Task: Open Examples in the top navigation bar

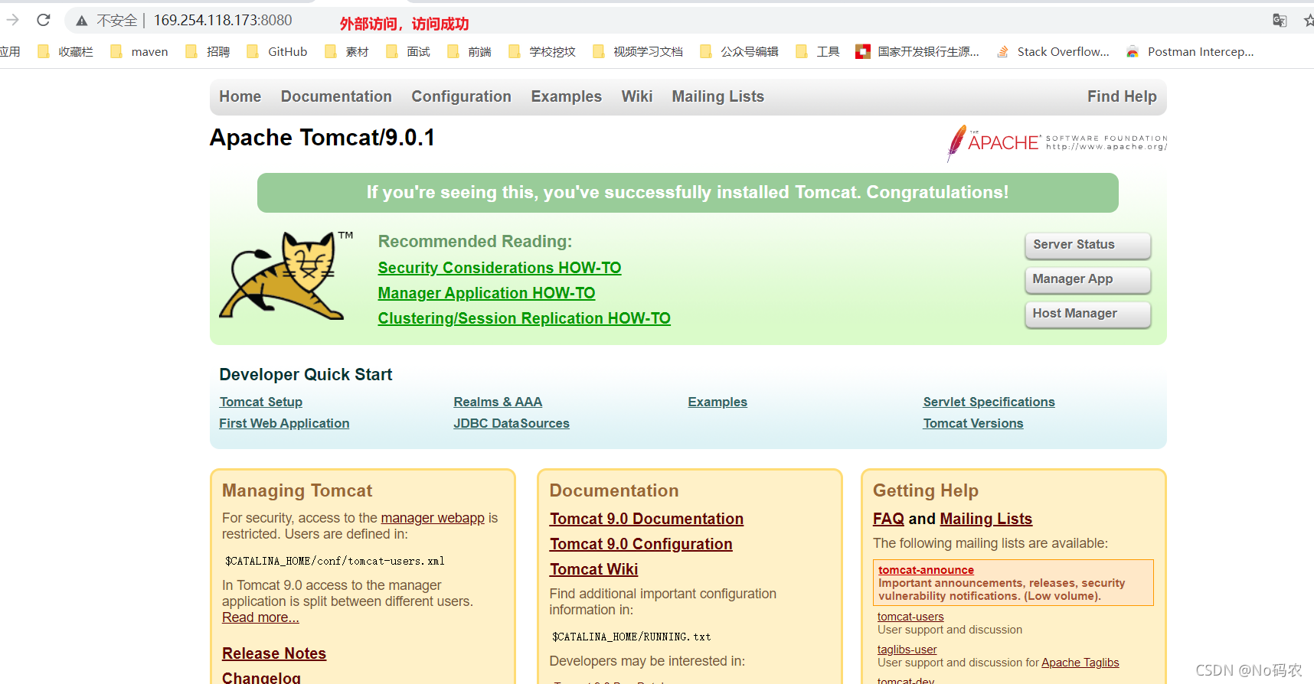Action: (x=567, y=96)
